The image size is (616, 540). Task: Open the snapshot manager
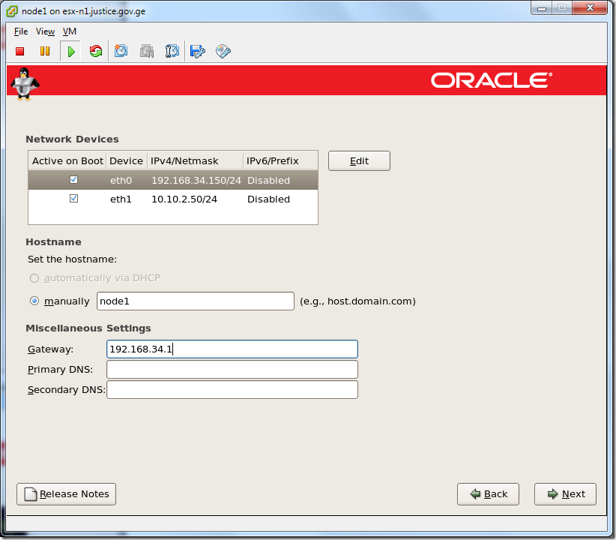click(172, 51)
